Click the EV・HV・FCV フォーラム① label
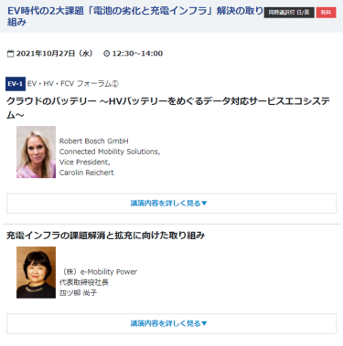This screenshot has height=346, width=343. coord(73,84)
